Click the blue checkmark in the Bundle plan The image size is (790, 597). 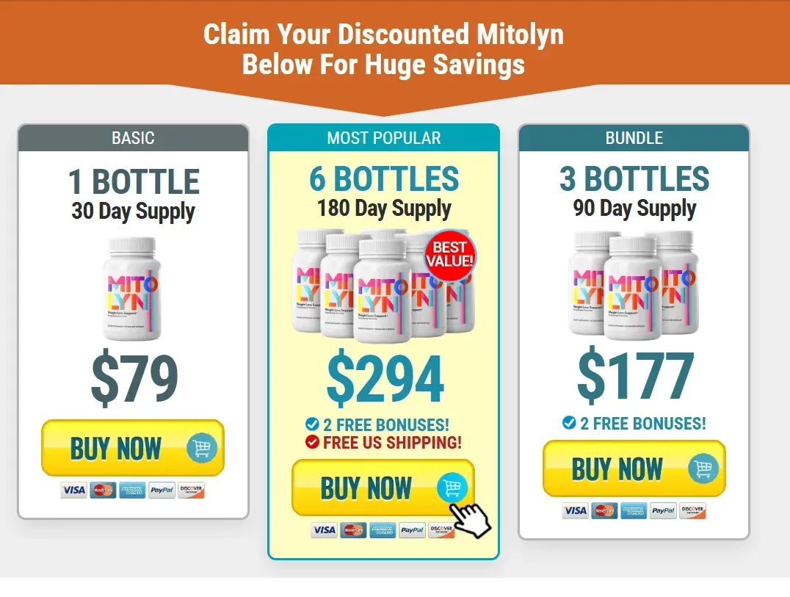click(569, 422)
